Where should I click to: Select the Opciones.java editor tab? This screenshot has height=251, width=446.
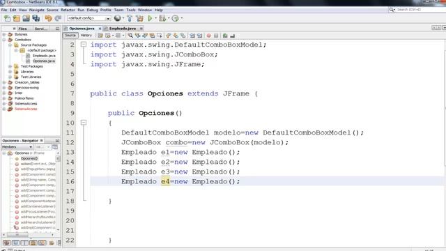click(82, 29)
